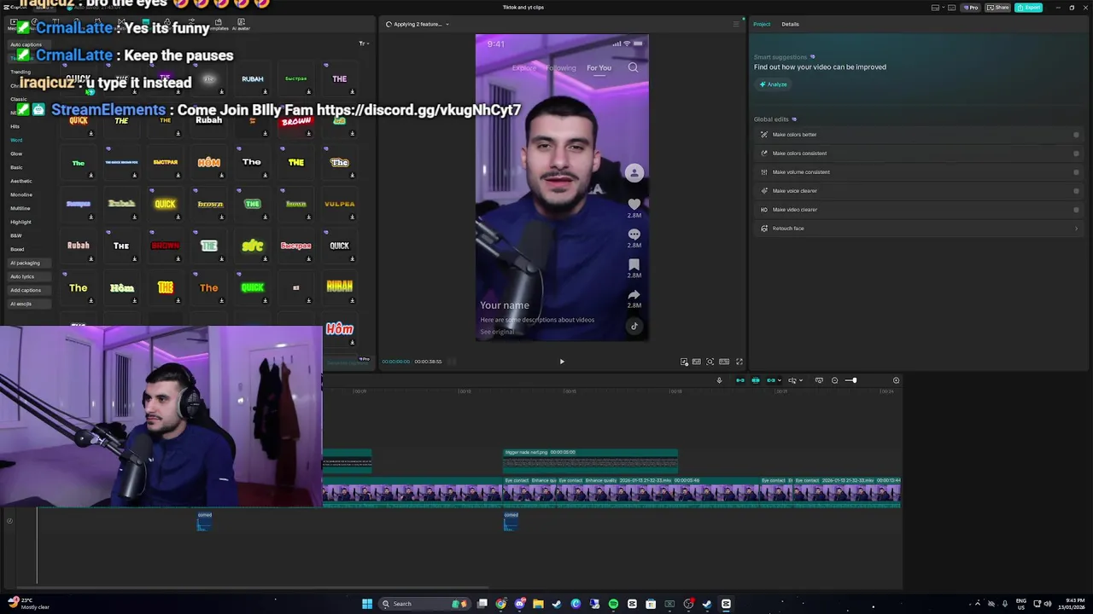Screen dimensions: 1093x614
Task: Enable Make voice clearer
Action: coord(1076,191)
